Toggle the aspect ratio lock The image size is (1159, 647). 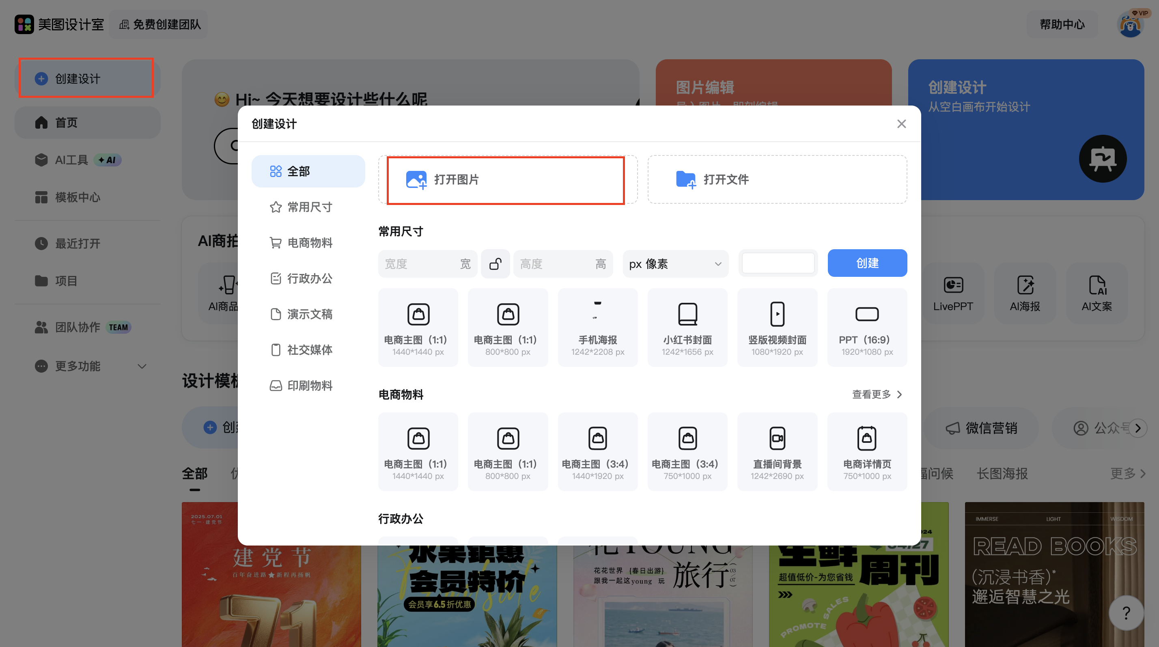coord(495,264)
